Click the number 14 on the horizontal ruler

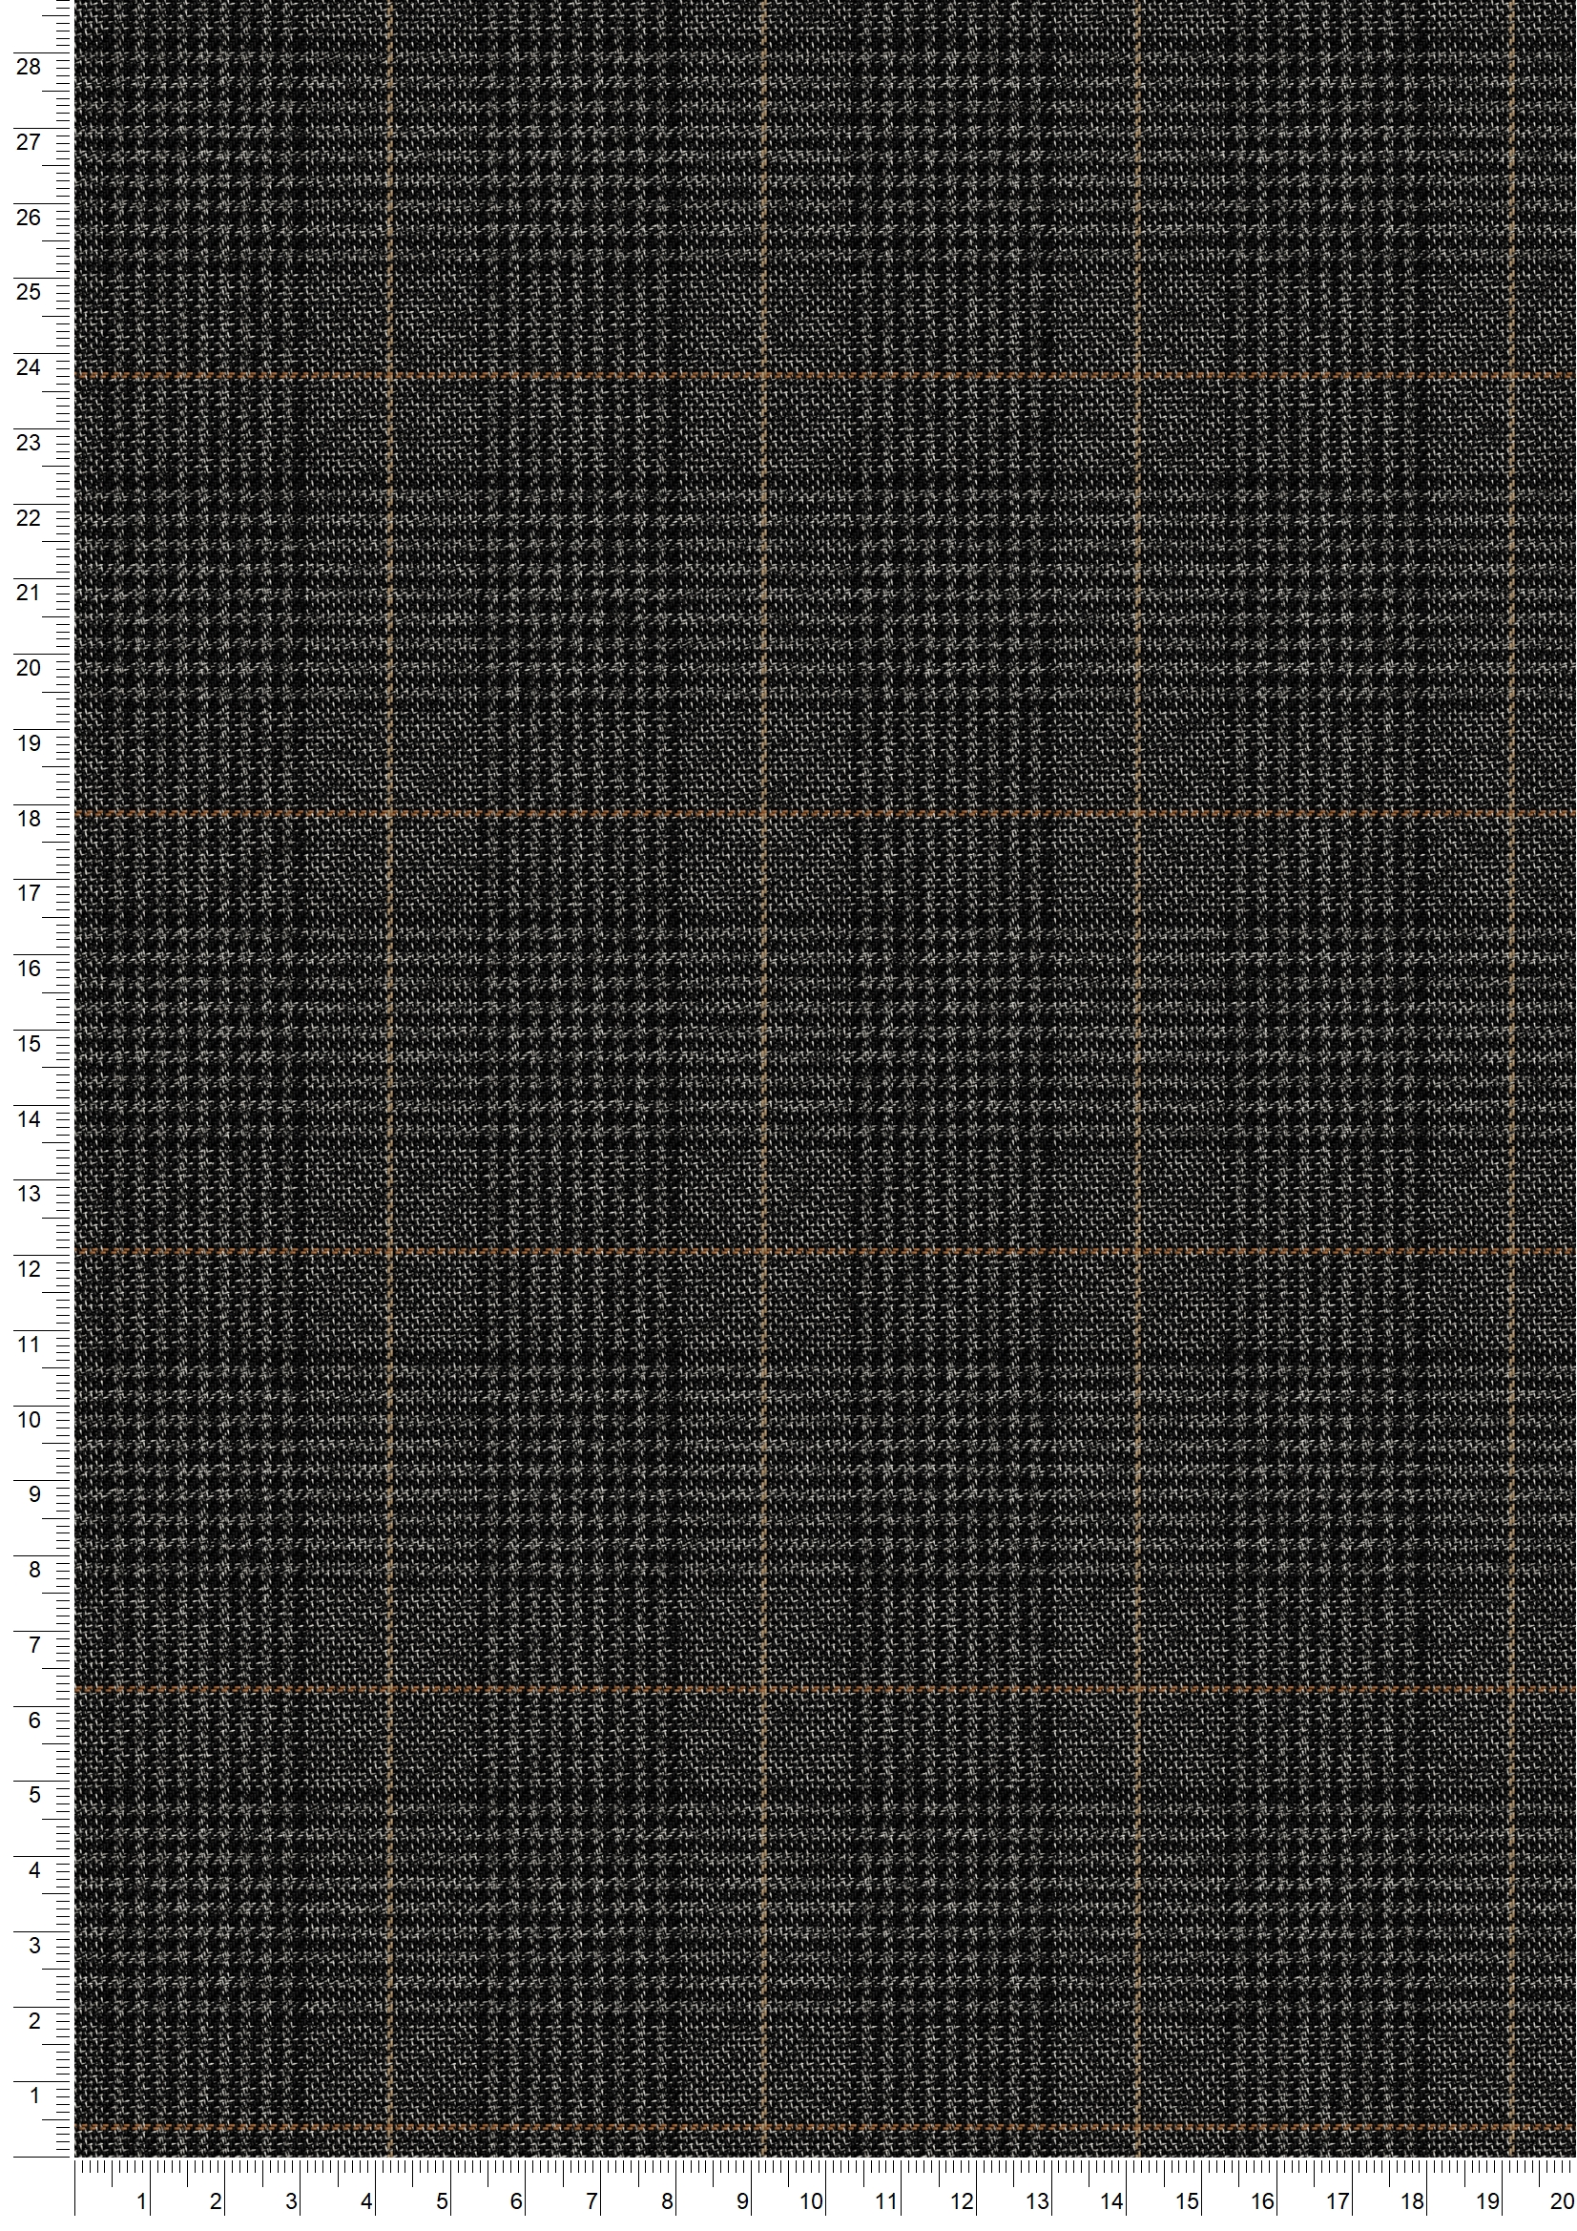coord(1111,2202)
